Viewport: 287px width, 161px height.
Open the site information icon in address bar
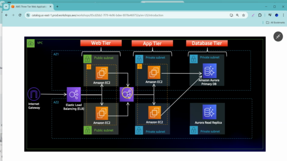click(x=28, y=15)
